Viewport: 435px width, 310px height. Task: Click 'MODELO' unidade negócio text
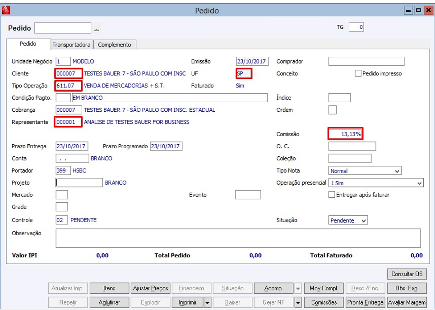pos(83,61)
